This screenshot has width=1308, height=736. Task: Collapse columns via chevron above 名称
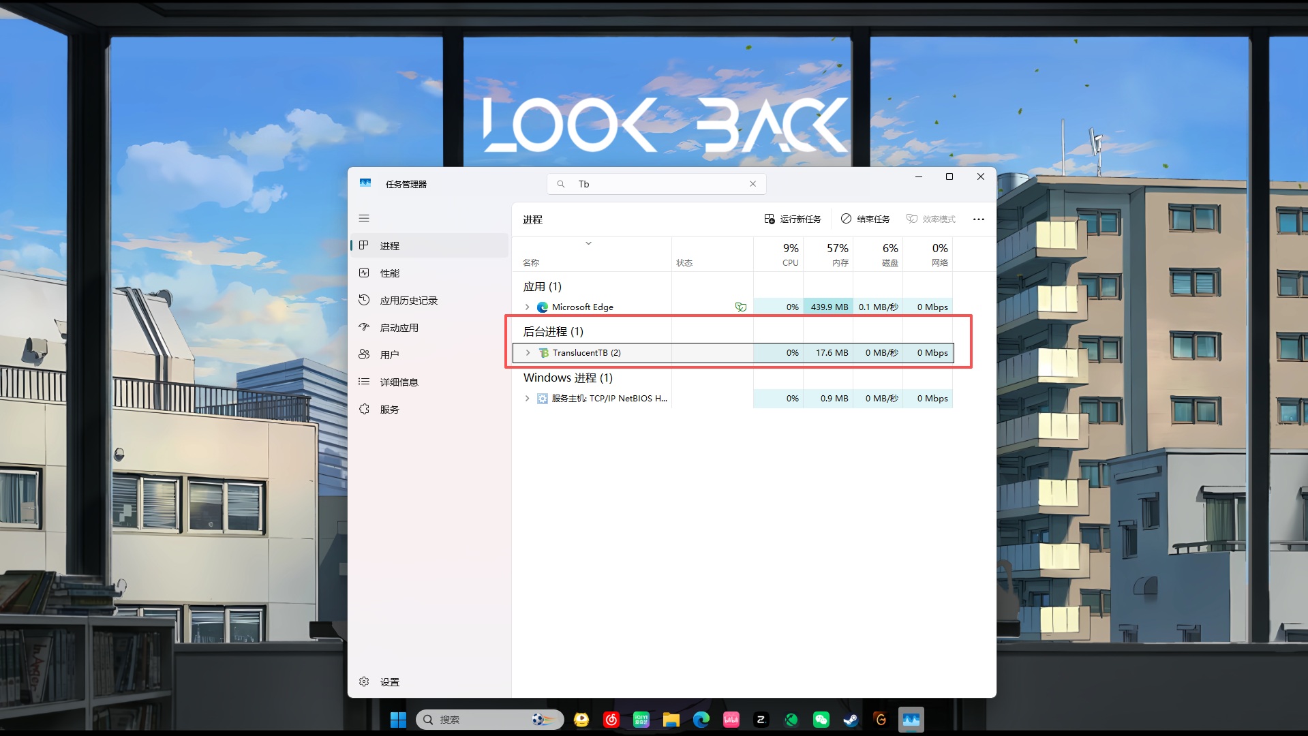(x=588, y=243)
